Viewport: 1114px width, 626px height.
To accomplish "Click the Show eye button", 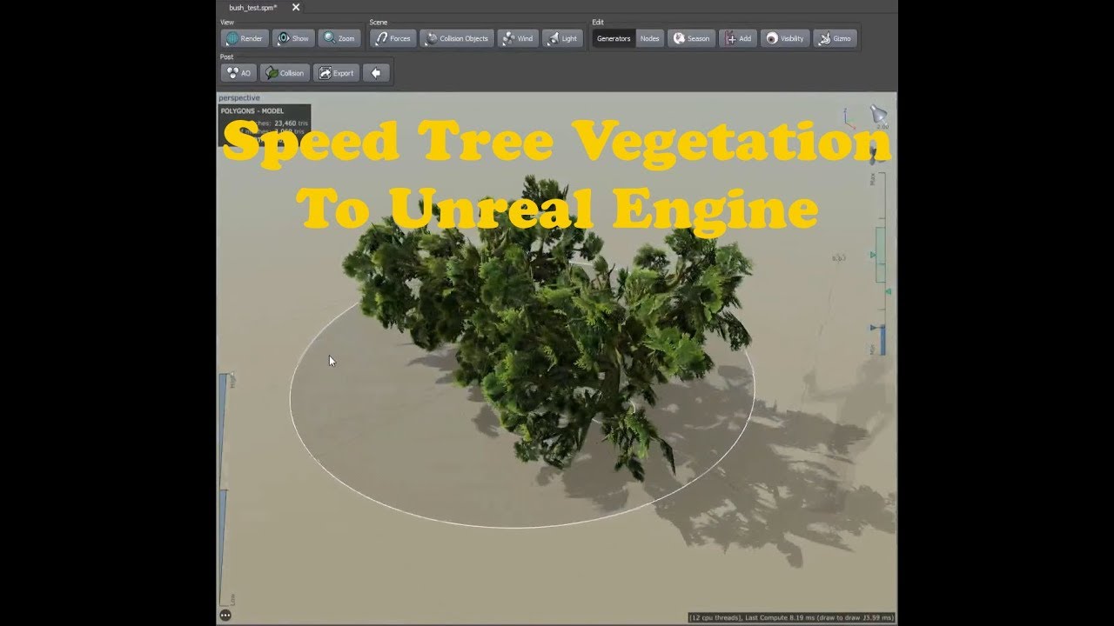I will (x=293, y=38).
